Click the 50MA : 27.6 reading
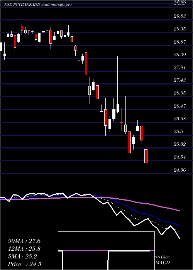Viewport: 193px width, 270px height. [24, 241]
